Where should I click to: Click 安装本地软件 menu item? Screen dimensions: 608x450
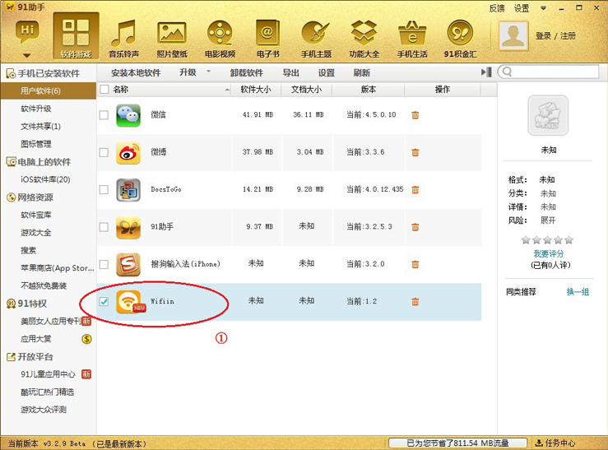pyautogui.click(x=136, y=72)
